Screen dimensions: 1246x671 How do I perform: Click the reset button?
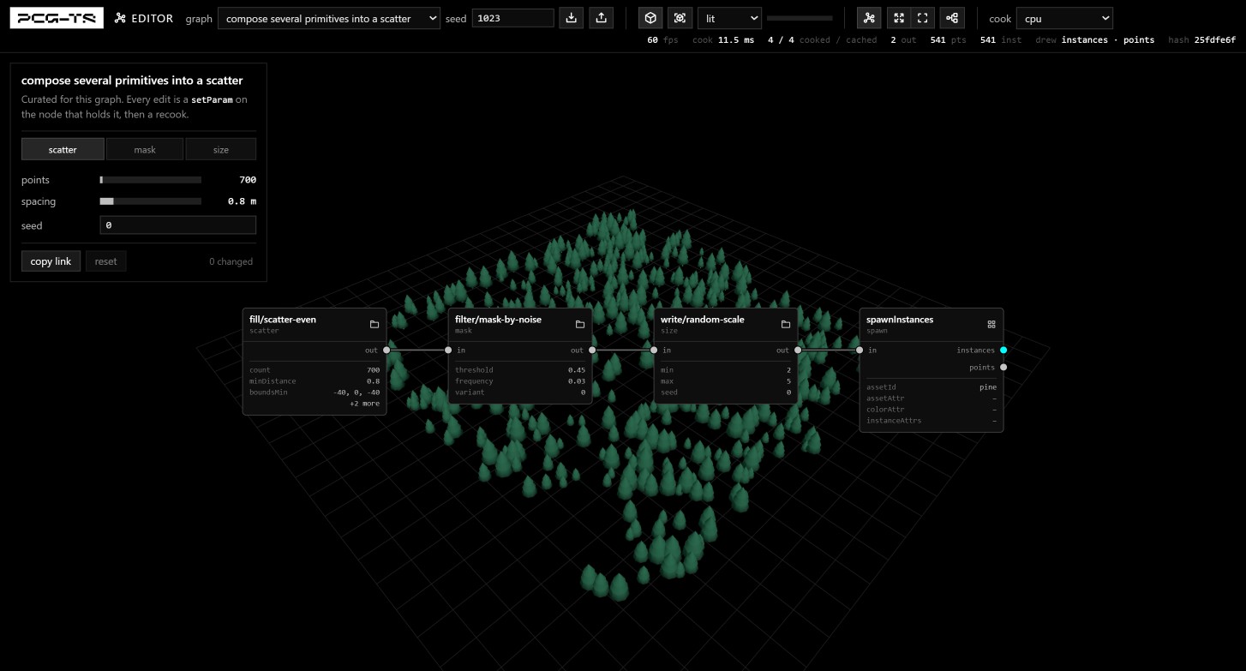[105, 261]
